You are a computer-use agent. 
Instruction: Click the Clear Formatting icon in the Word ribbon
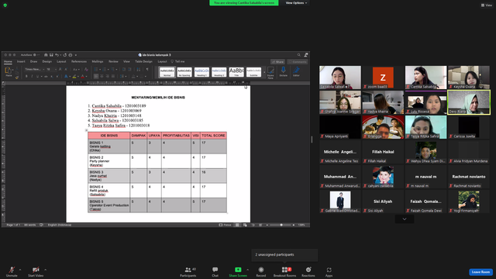coord(86,69)
